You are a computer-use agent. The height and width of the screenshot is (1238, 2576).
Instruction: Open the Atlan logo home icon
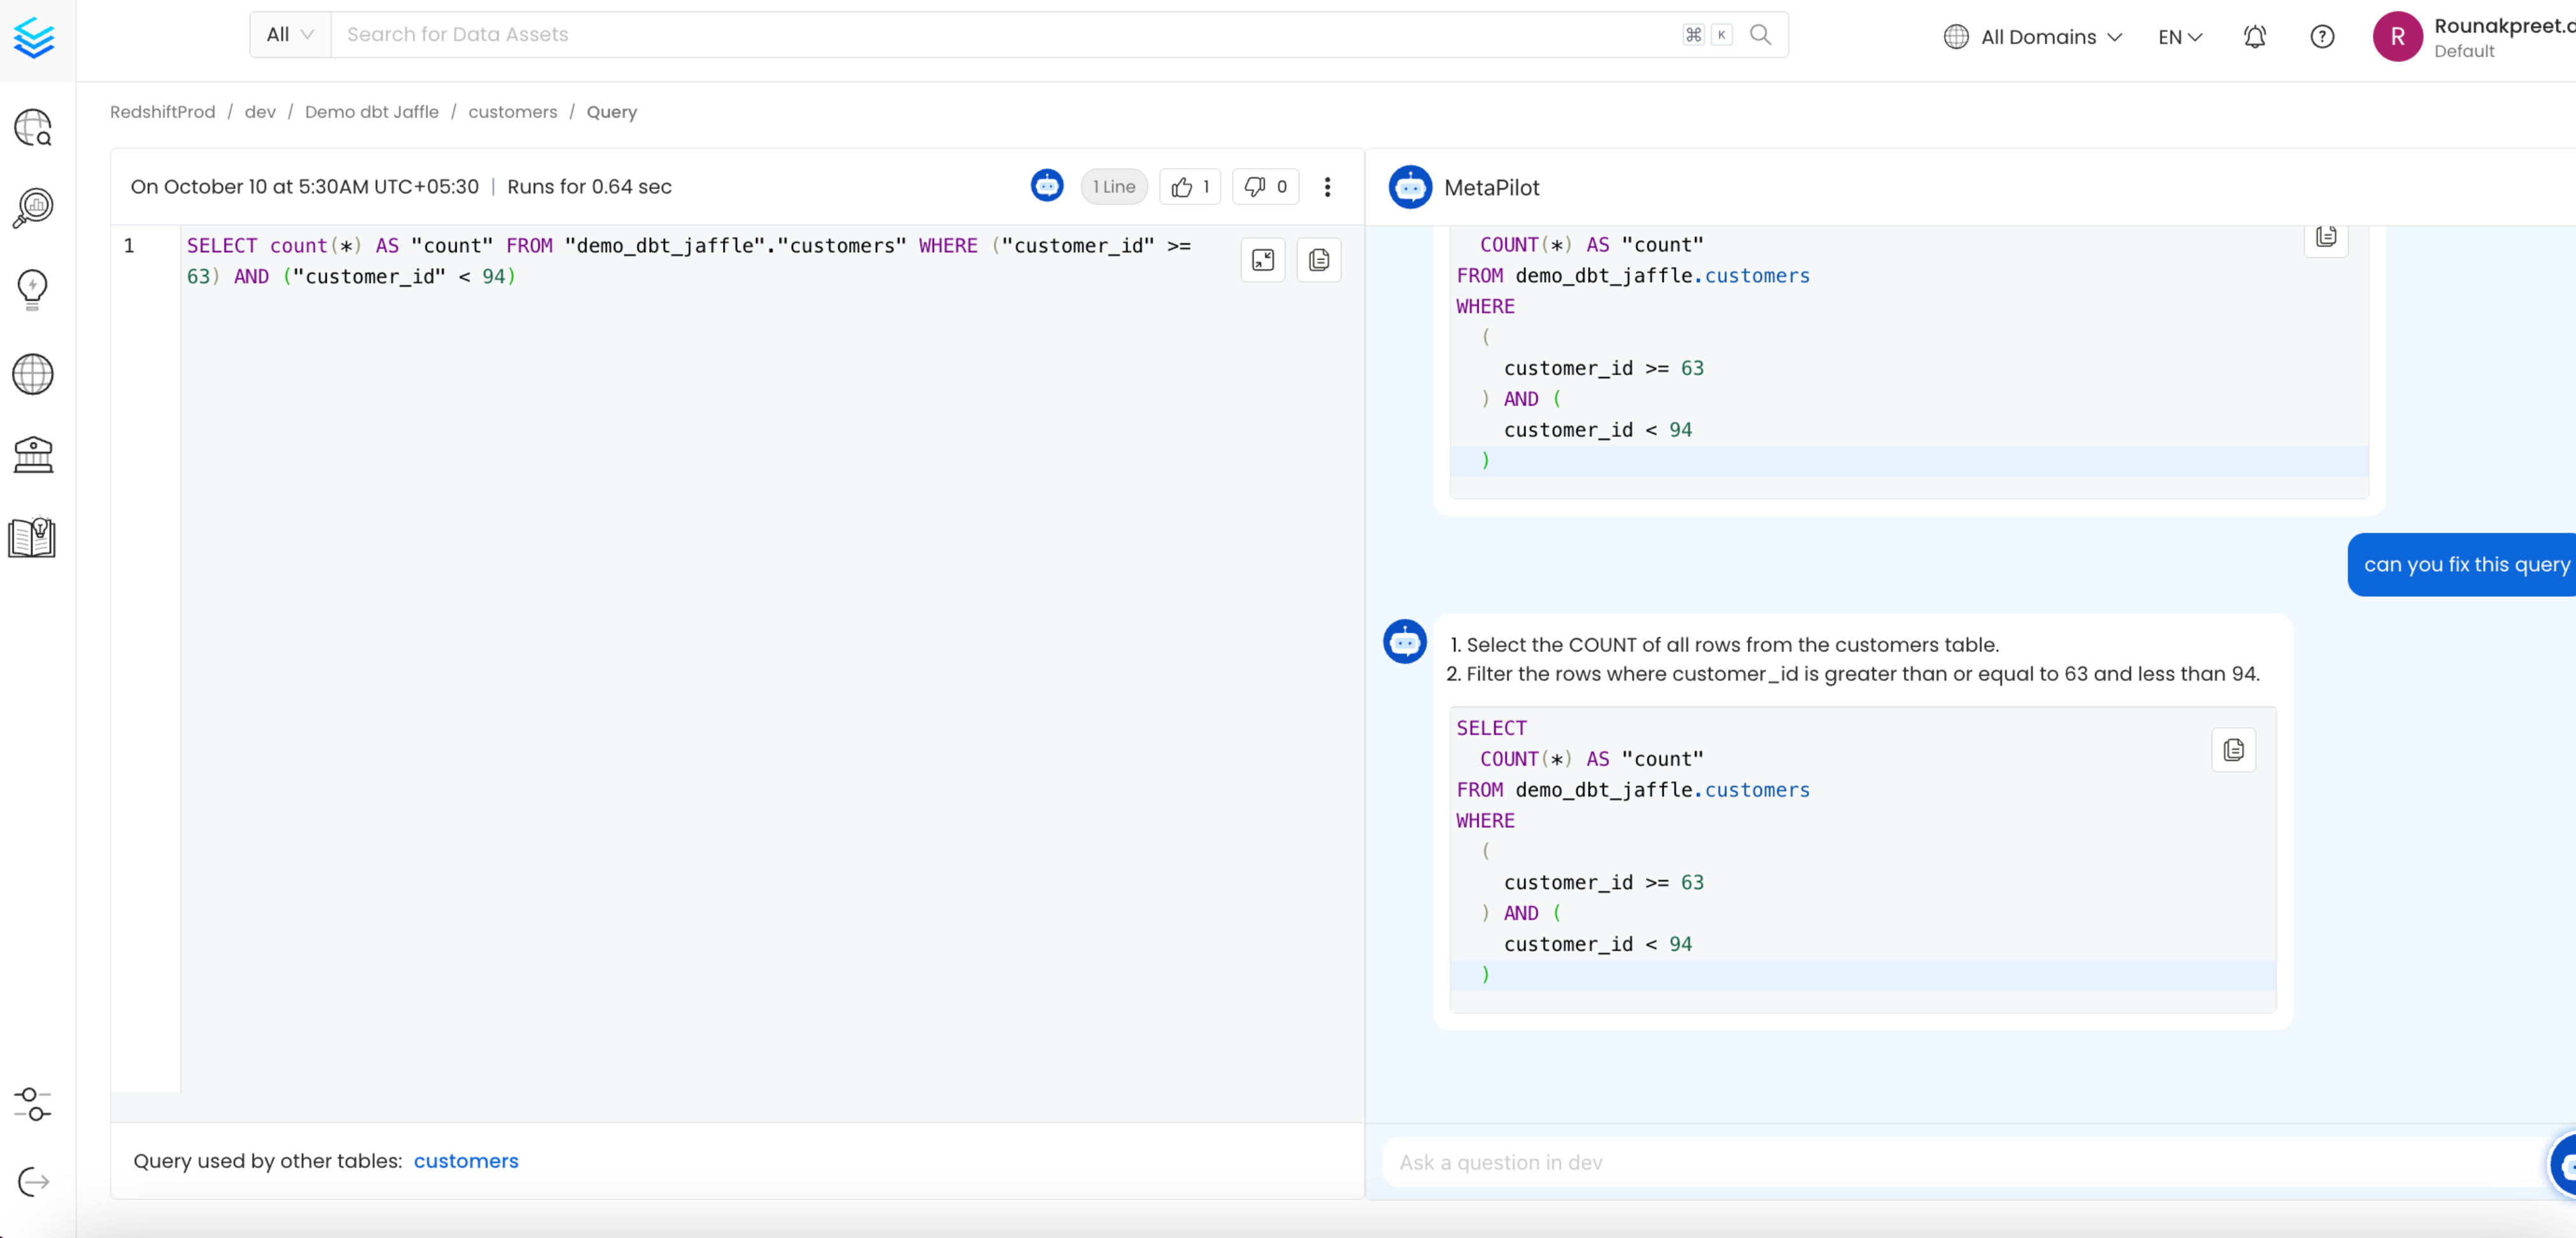click(x=34, y=38)
